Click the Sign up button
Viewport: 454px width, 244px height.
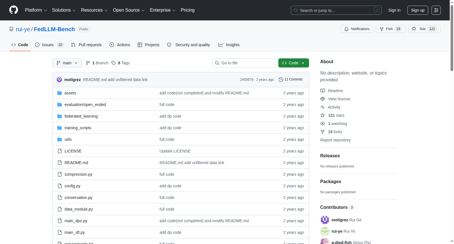tap(418, 10)
